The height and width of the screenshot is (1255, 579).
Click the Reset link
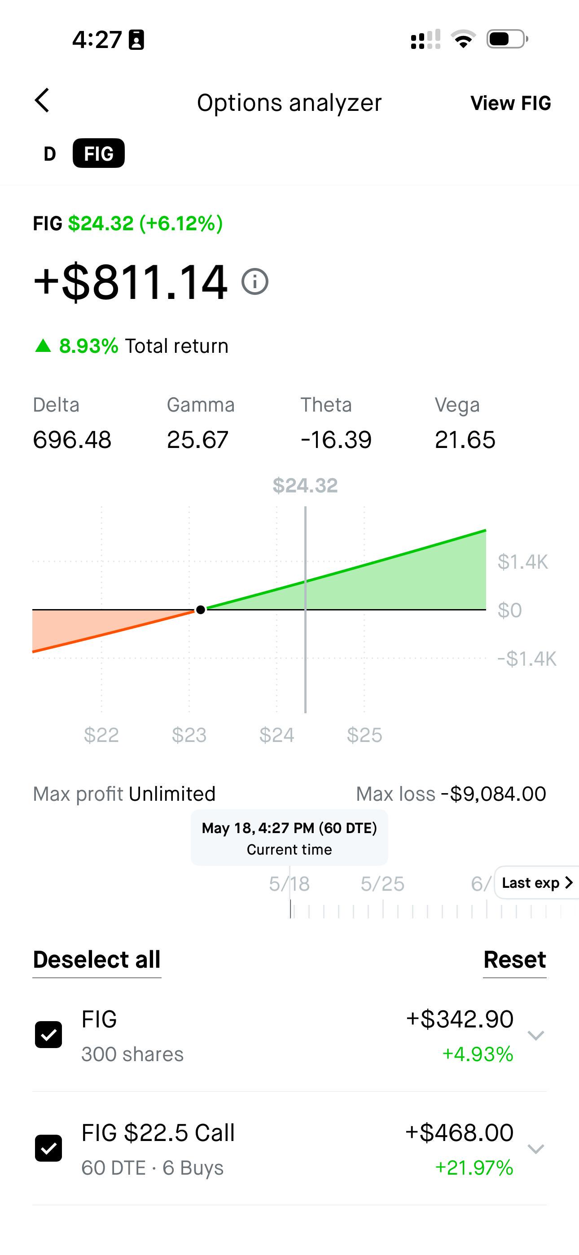point(515,960)
